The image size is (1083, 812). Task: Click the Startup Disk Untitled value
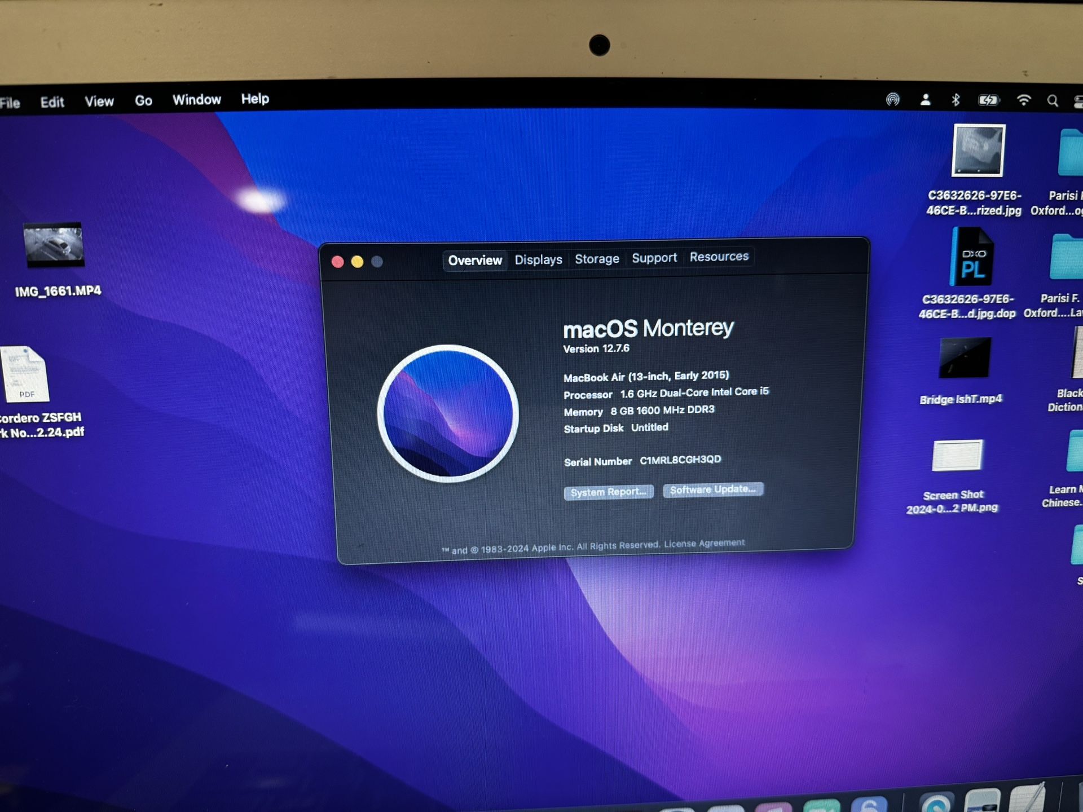(x=650, y=427)
